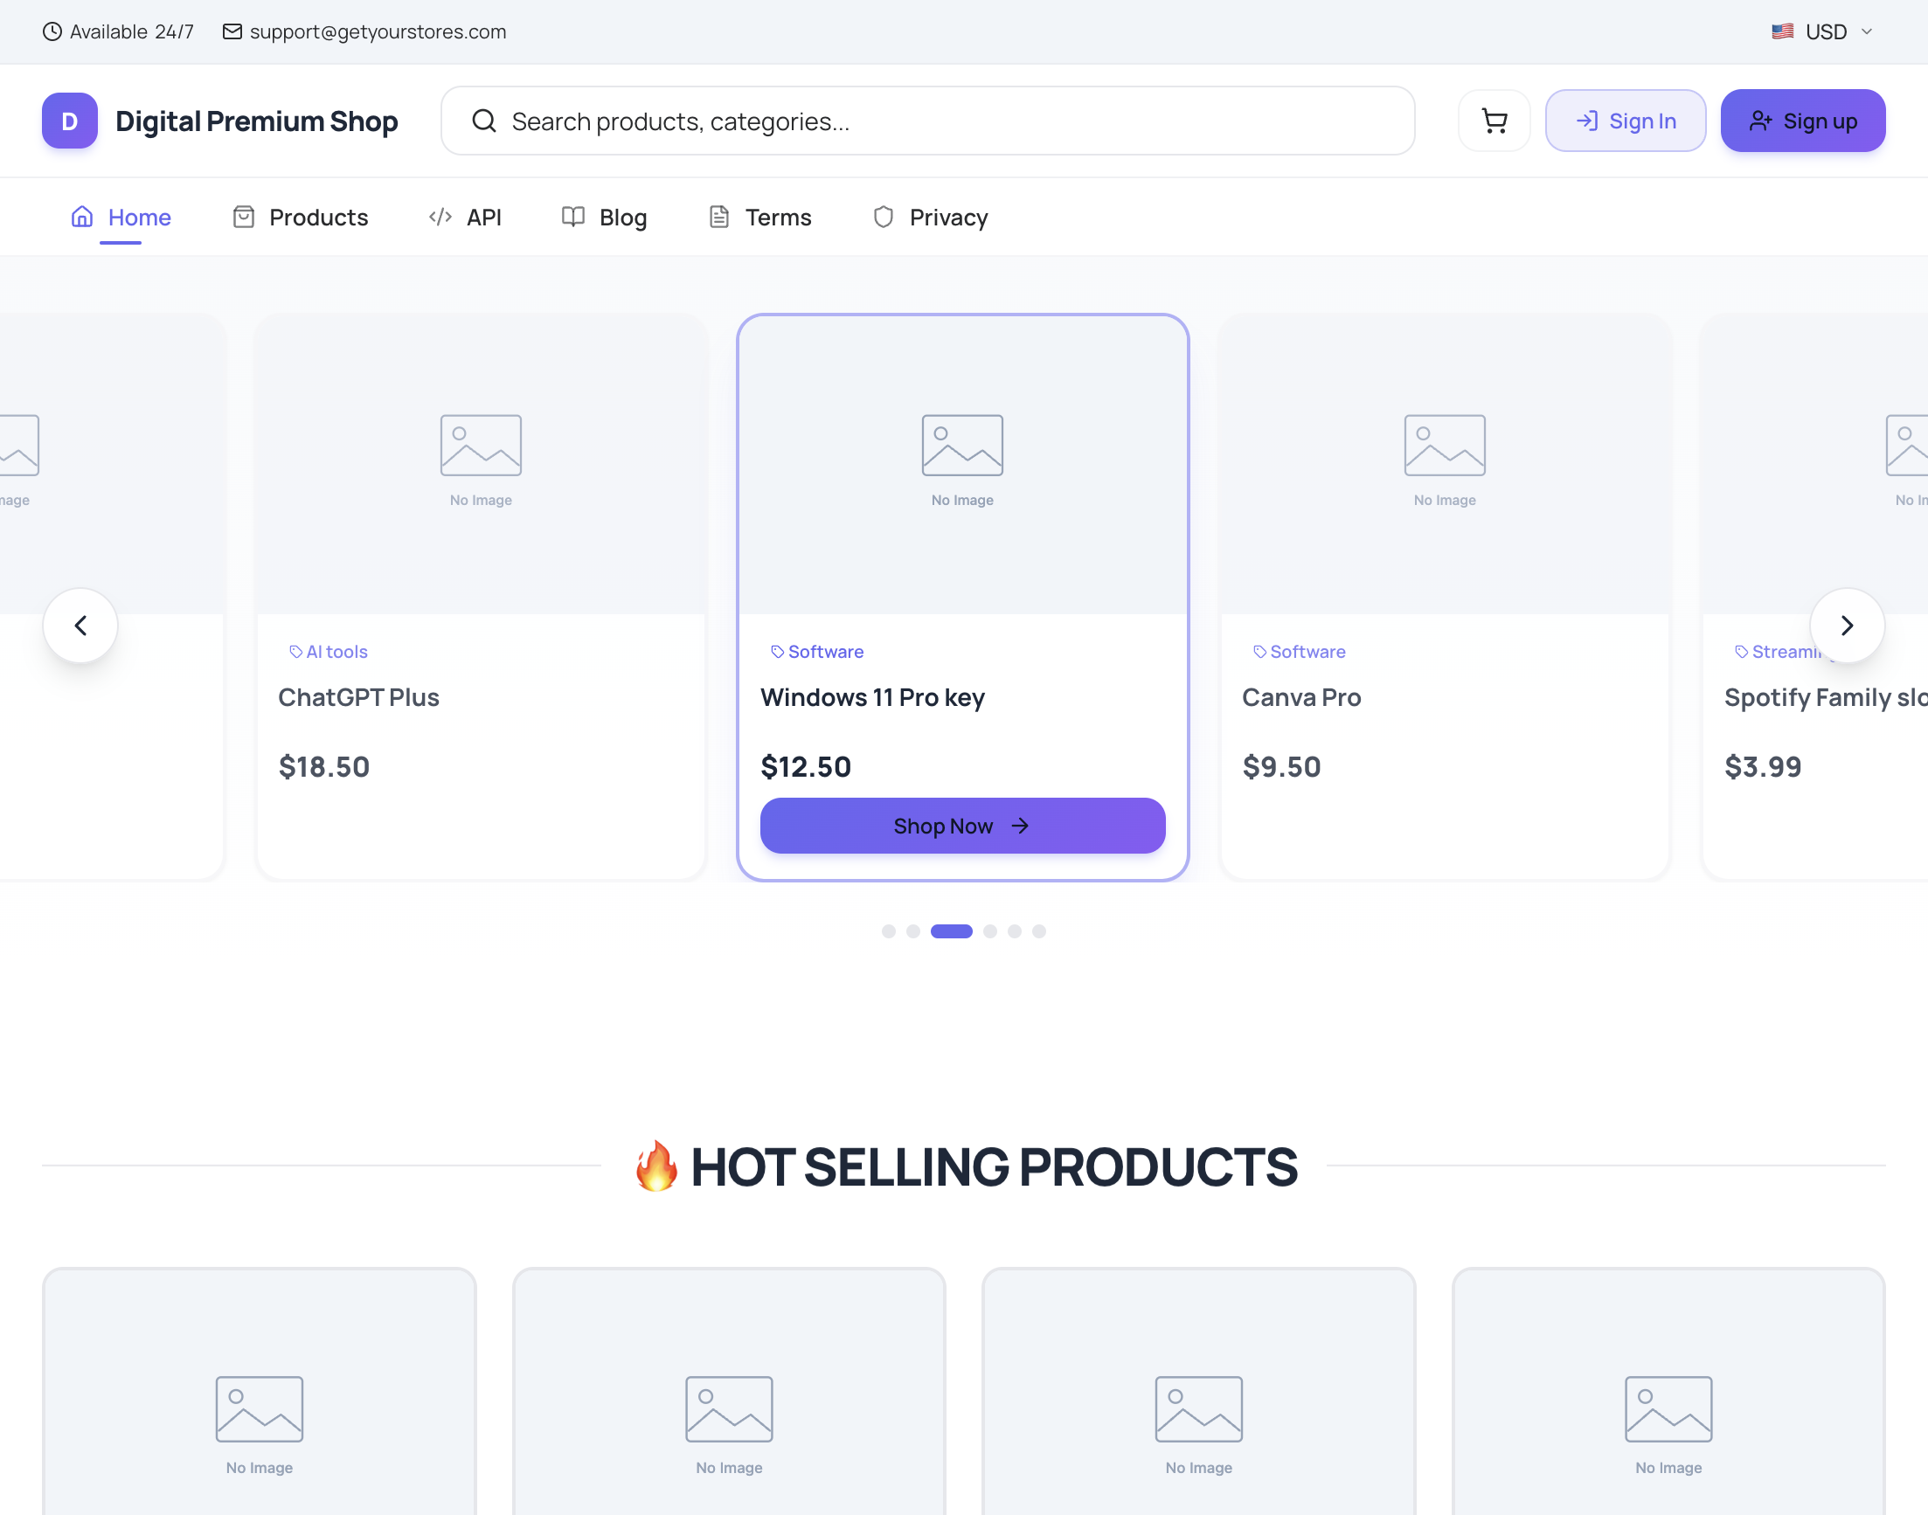
Task: Focus the search products input field
Action: pyautogui.click(x=928, y=121)
